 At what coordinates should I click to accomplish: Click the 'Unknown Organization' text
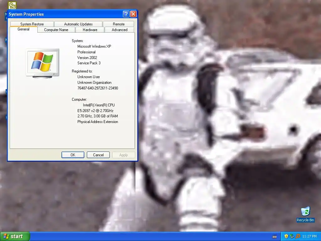(94, 83)
